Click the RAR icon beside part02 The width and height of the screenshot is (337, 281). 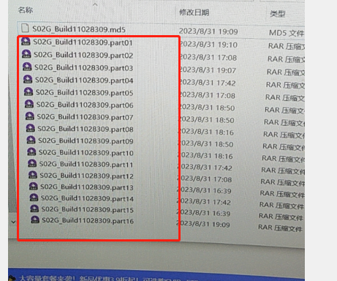[x=26, y=54]
